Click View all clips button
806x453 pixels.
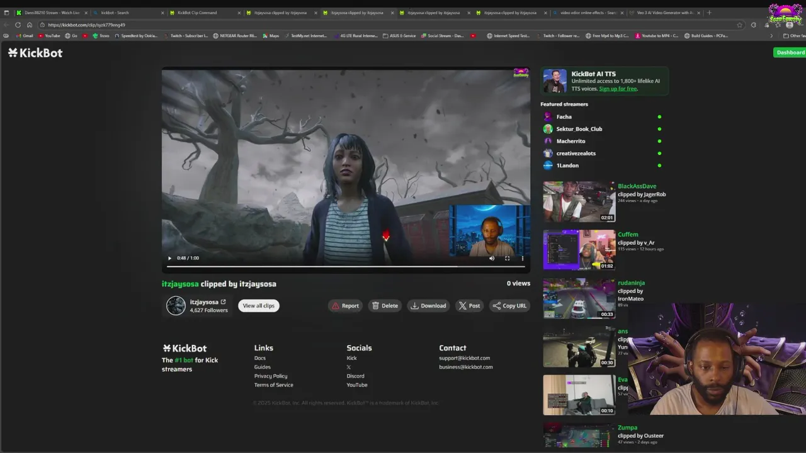click(259, 306)
